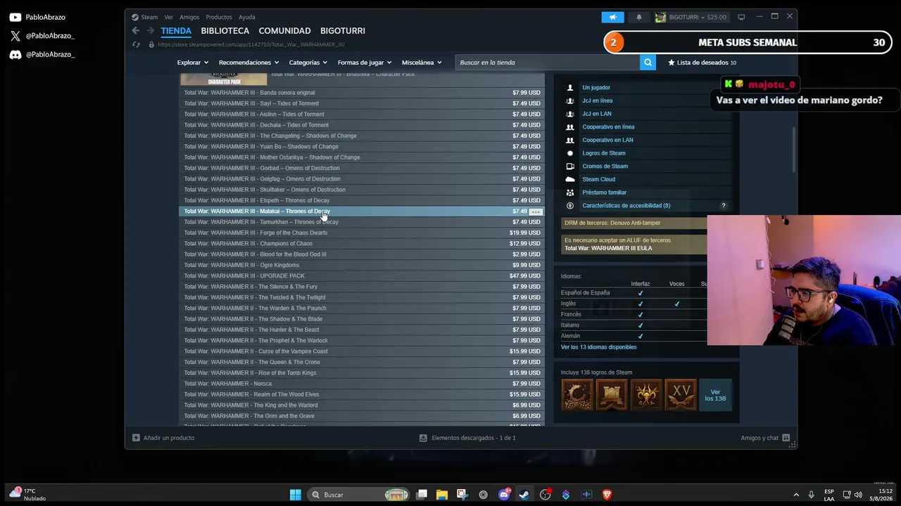This screenshot has height=506, width=901.
Task: Reload the store page with refresh icon
Action: [x=136, y=44]
